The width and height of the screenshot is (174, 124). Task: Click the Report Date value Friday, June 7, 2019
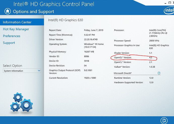[94, 30]
